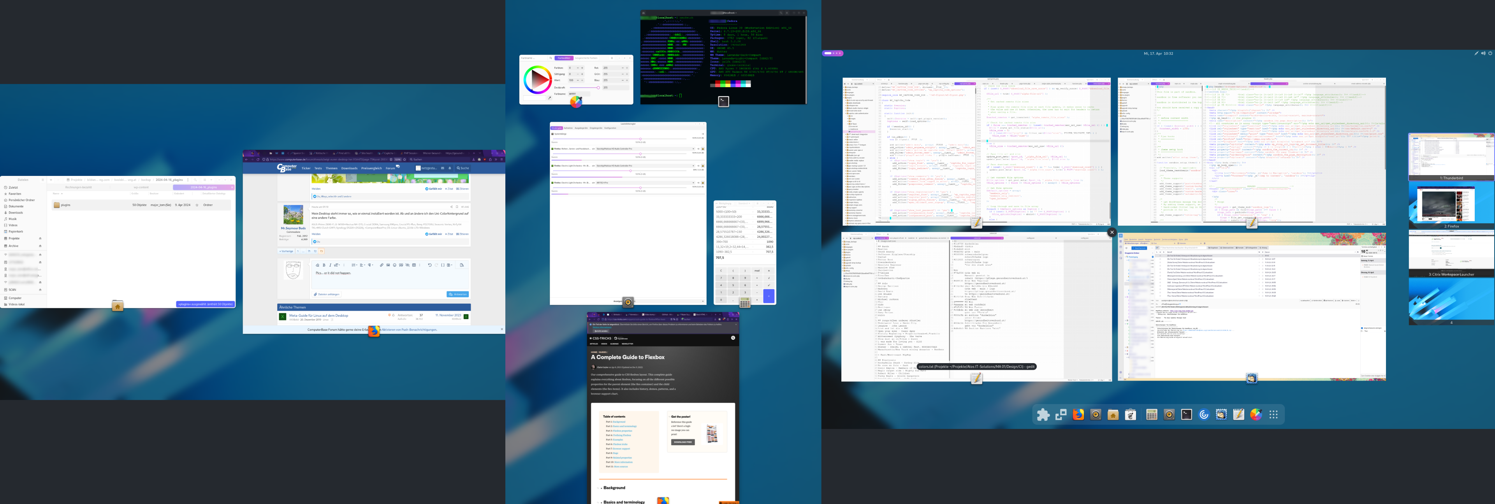
Task: Eject the Projekte drive in sidebar
Action: click(x=40, y=238)
